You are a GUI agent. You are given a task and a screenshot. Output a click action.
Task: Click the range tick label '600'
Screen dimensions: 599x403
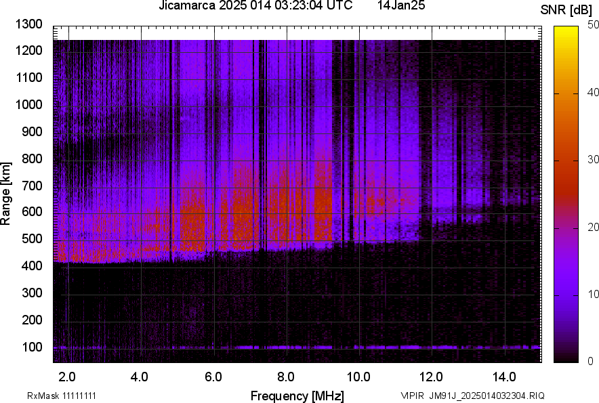[x=32, y=211]
